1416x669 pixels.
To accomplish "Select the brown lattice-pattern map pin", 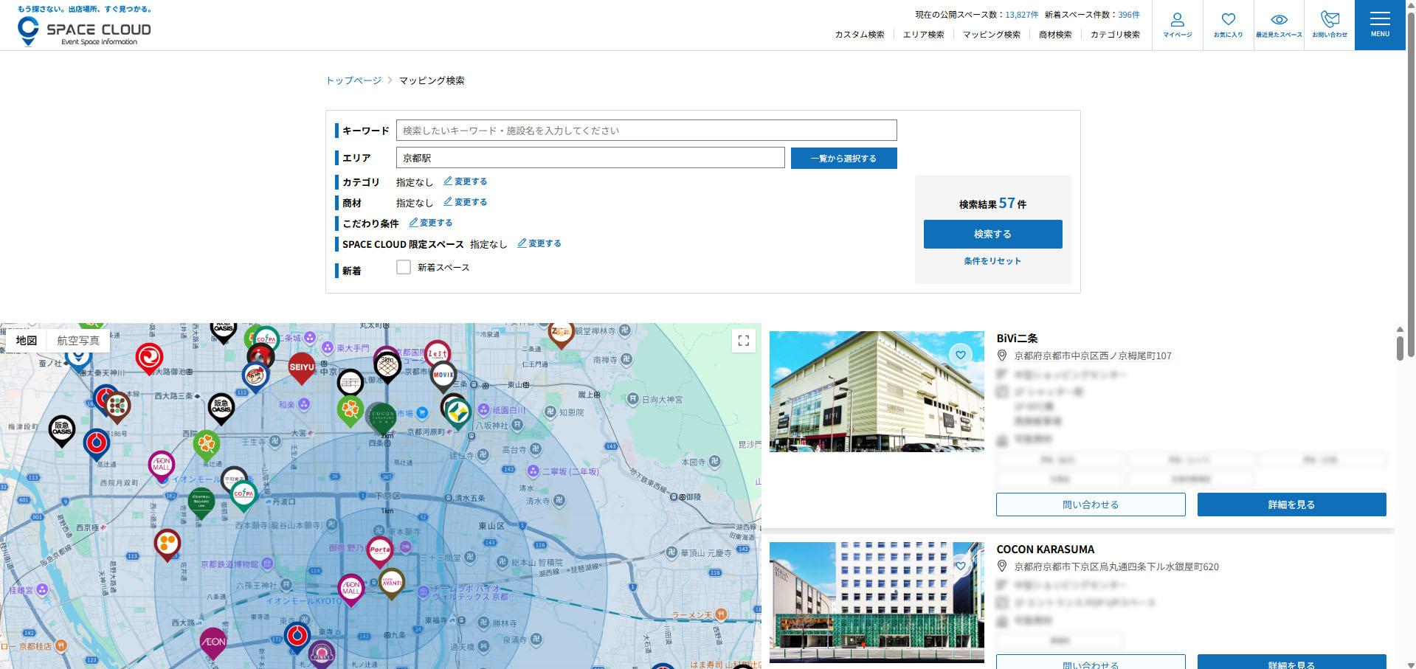I will coord(387,367).
